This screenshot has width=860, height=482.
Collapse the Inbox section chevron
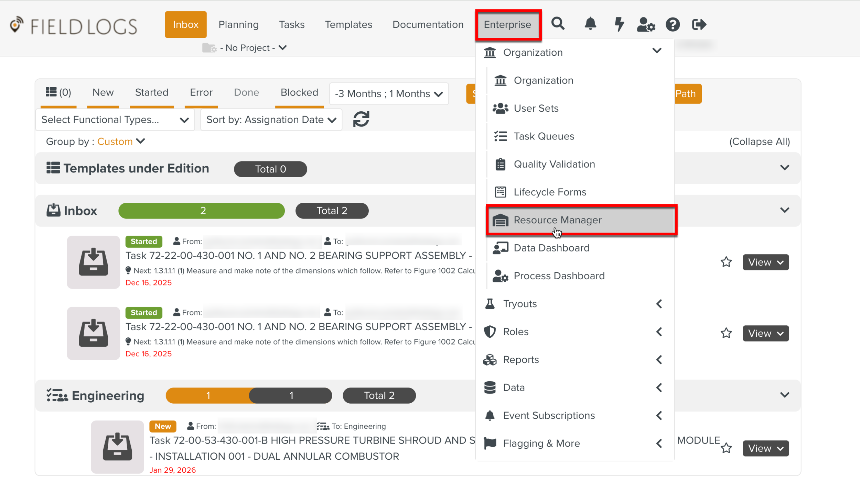(785, 210)
